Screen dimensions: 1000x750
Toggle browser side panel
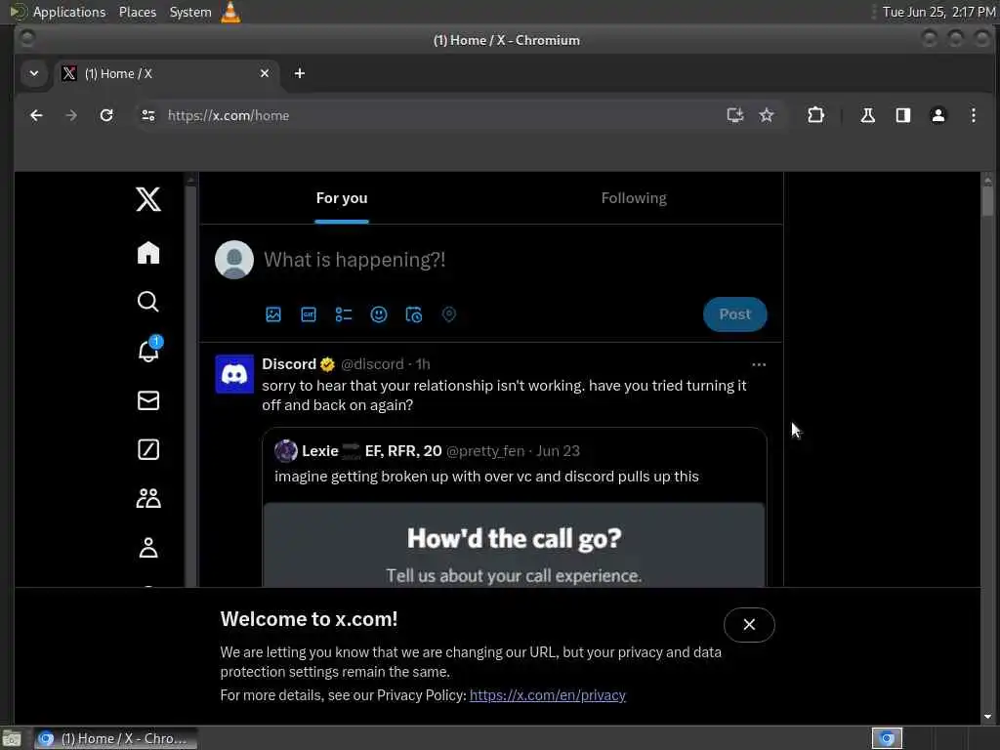tap(902, 115)
